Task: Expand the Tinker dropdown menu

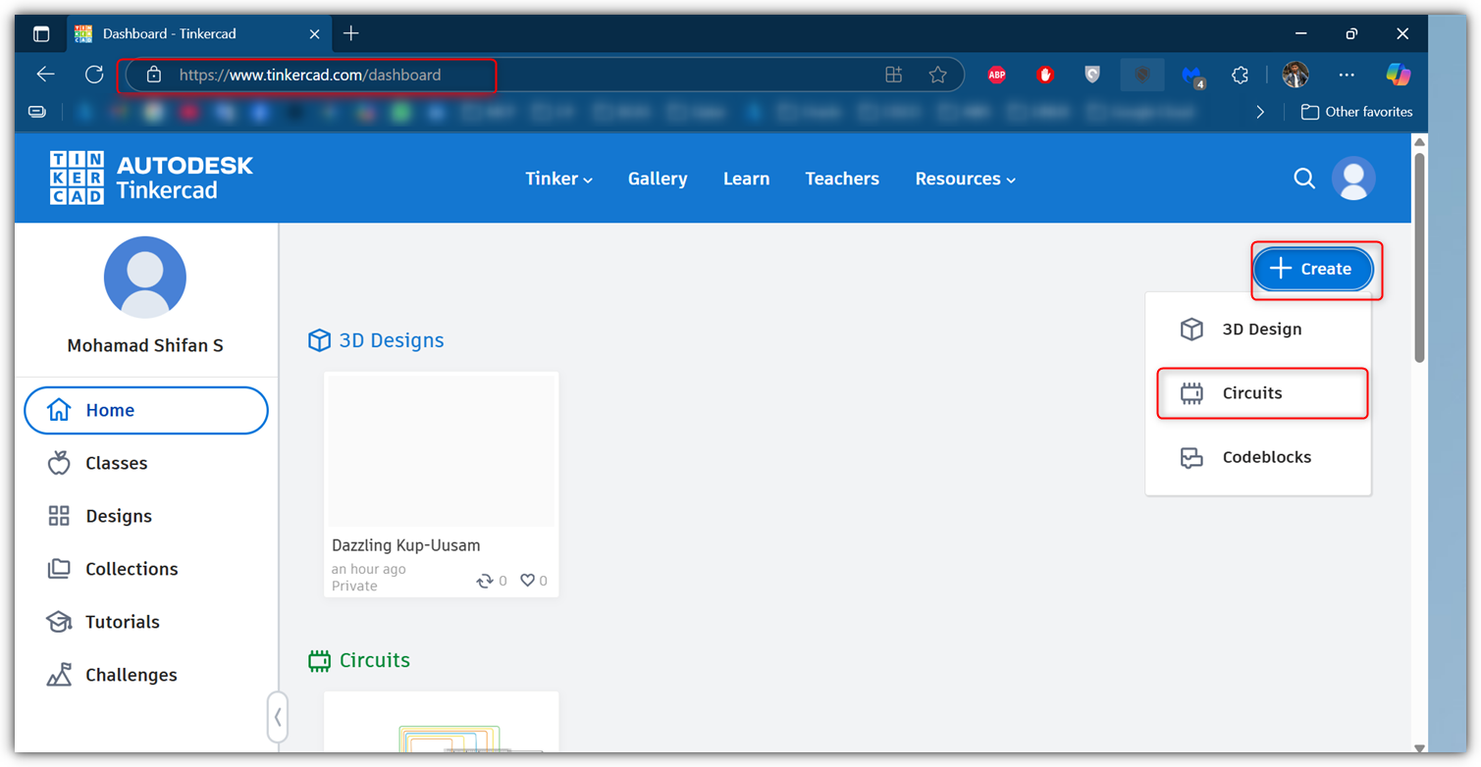Action: pos(558,179)
